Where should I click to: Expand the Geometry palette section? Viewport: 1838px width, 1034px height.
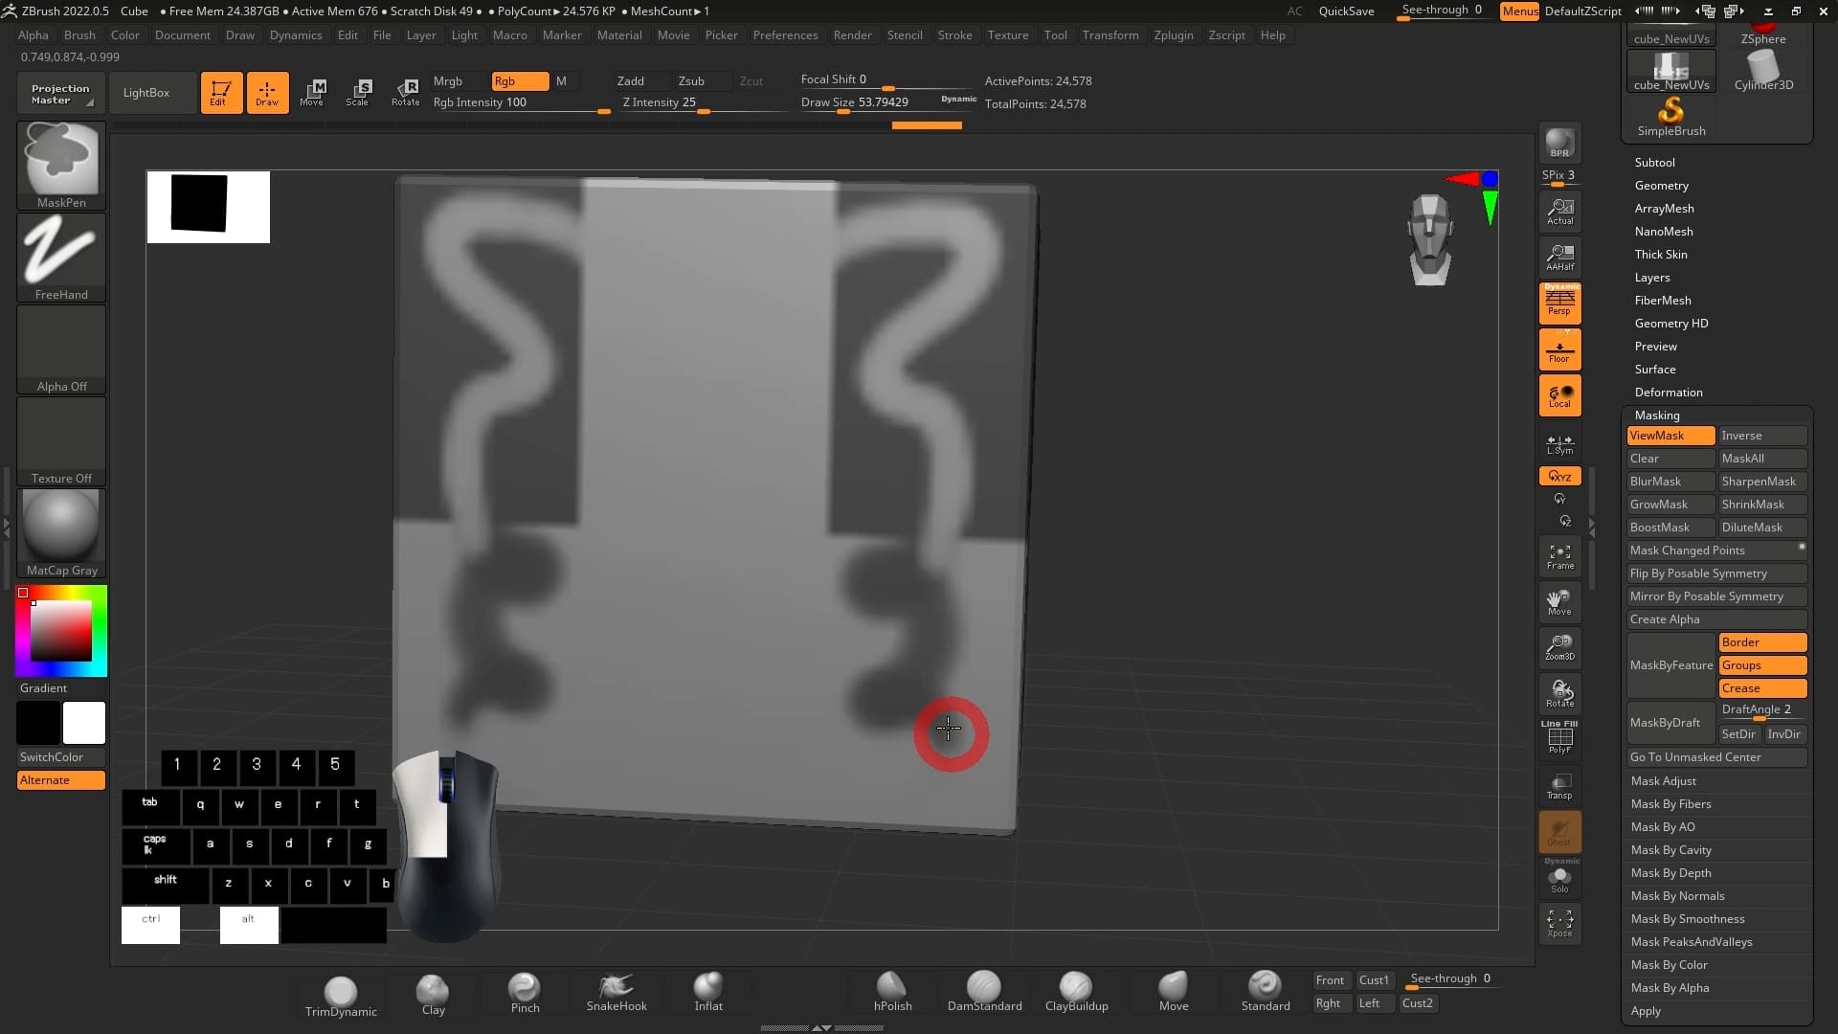click(x=1661, y=186)
